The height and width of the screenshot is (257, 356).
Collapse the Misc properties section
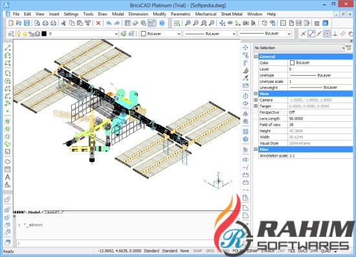pyautogui.click(x=256, y=149)
